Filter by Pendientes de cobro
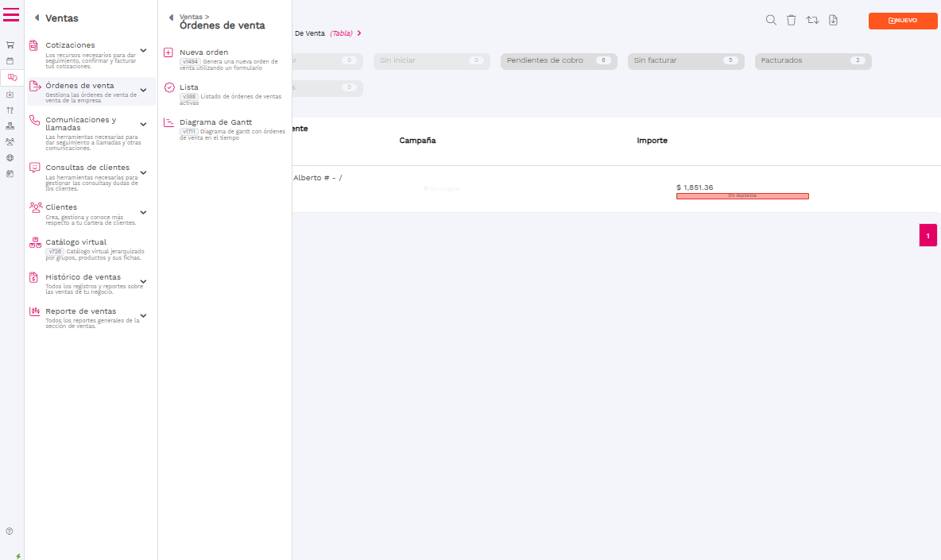The width and height of the screenshot is (941, 560). [x=544, y=60]
